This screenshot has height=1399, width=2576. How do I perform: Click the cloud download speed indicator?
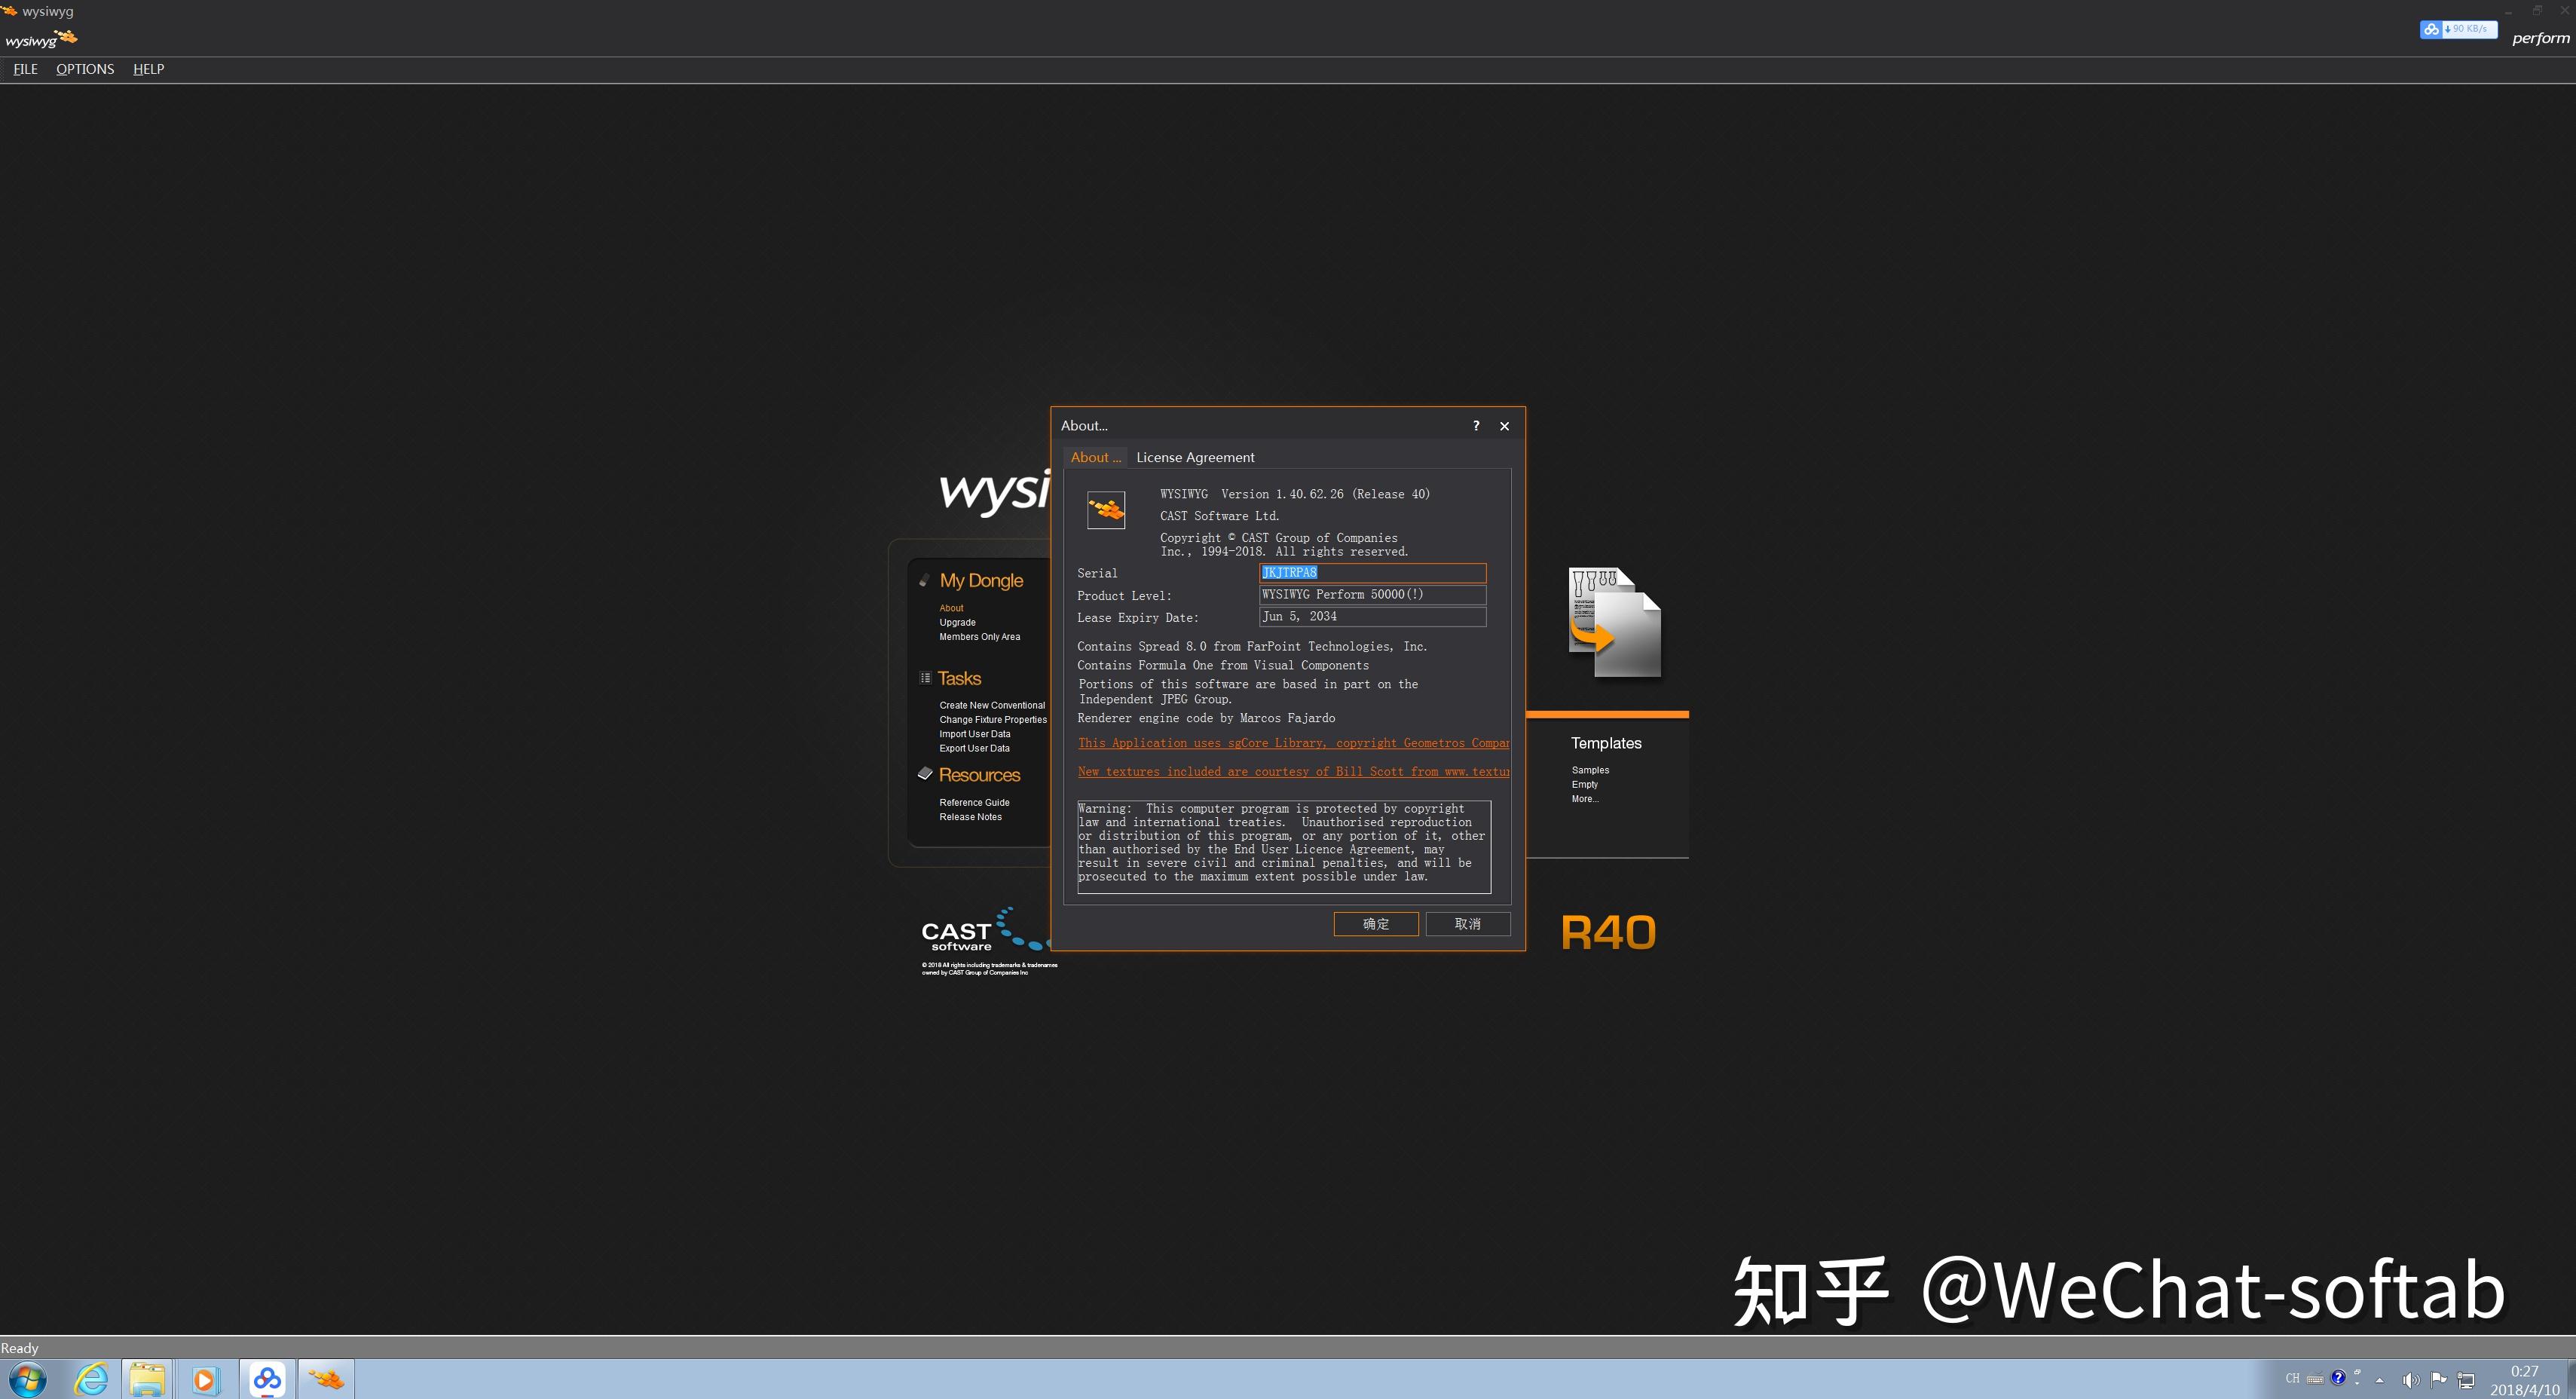(x=2458, y=29)
